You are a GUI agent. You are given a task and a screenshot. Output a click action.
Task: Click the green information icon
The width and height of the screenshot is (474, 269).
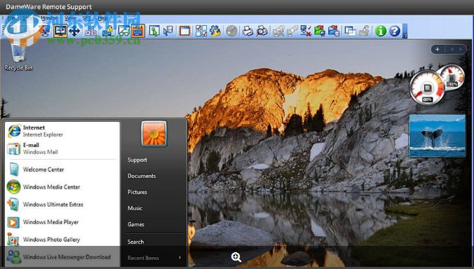[x=381, y=31]
